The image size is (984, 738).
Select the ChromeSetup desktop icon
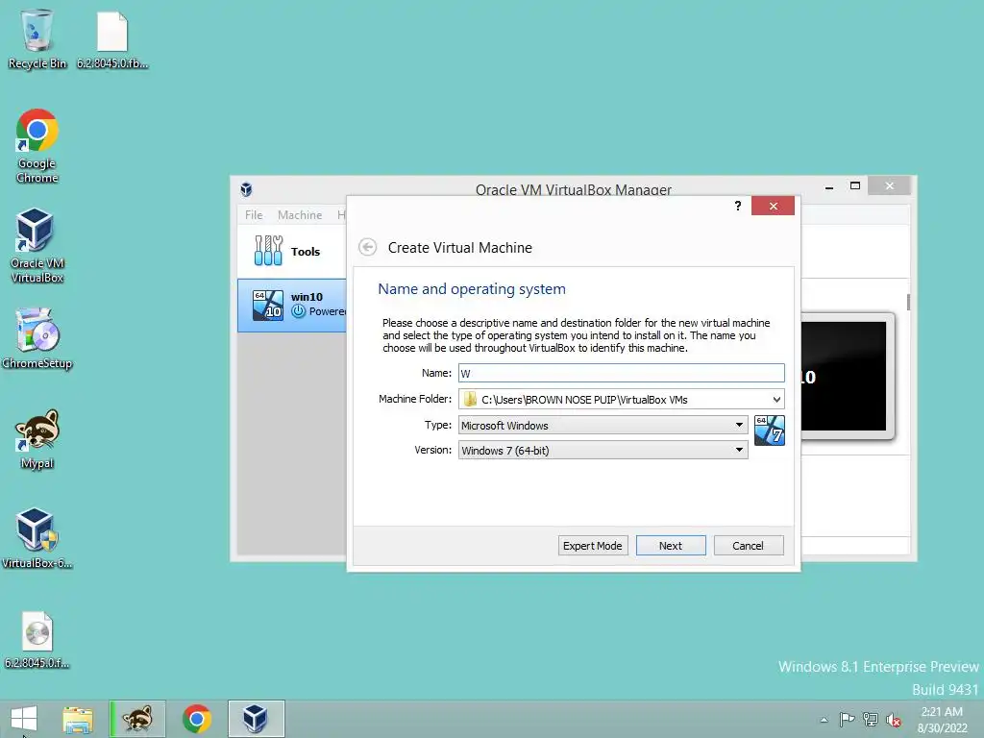point(37,339)
